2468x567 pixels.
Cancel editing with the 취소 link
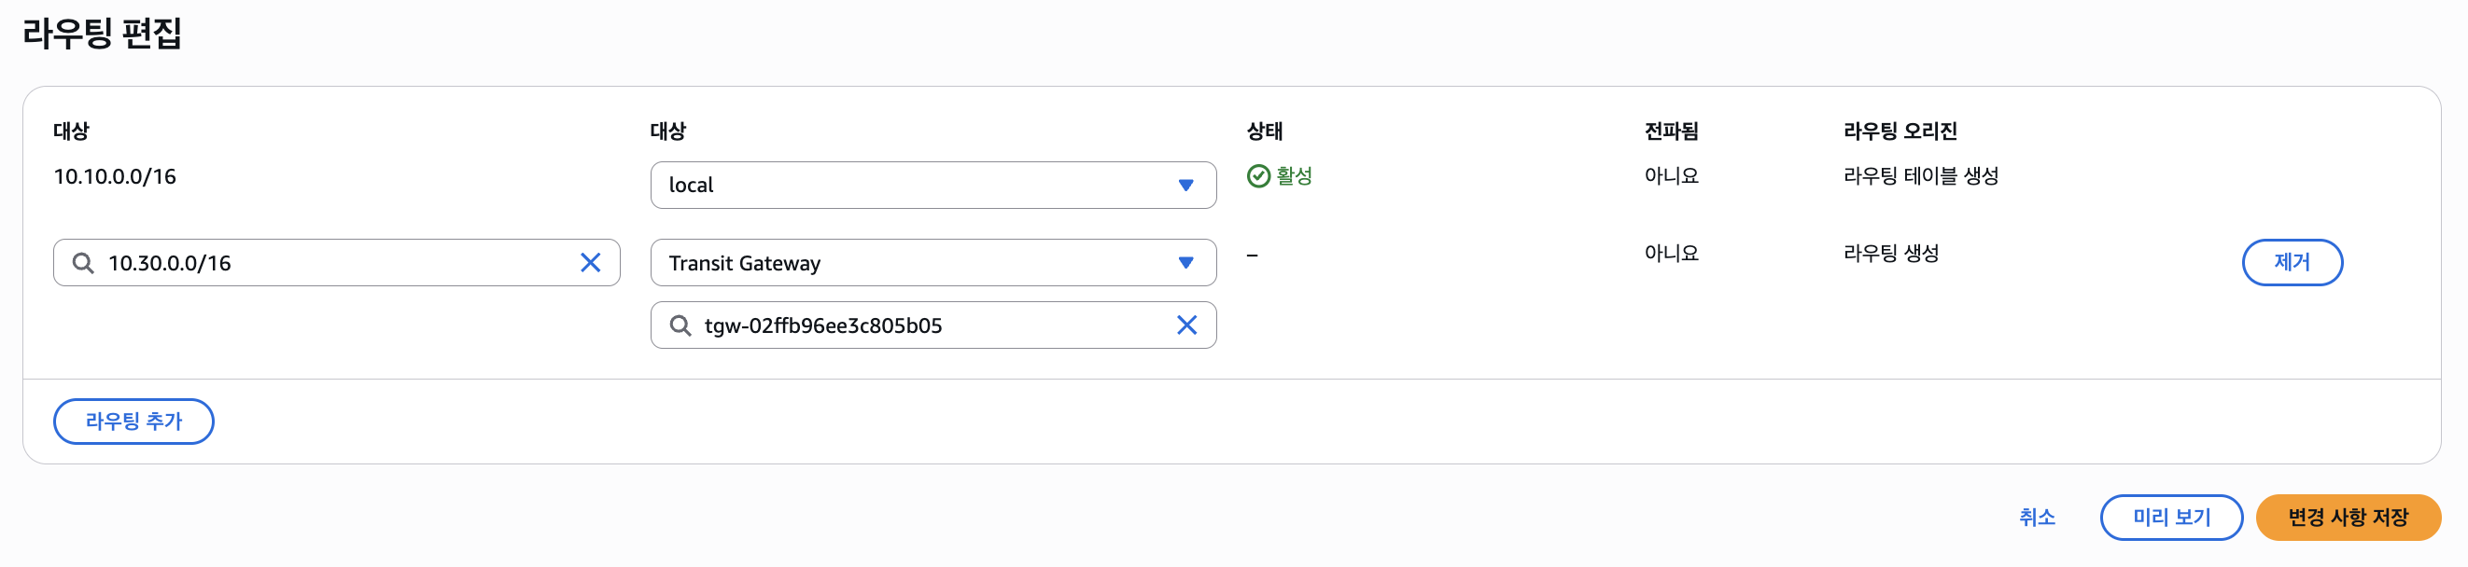pyautogui.click(x=2036, y=518)
